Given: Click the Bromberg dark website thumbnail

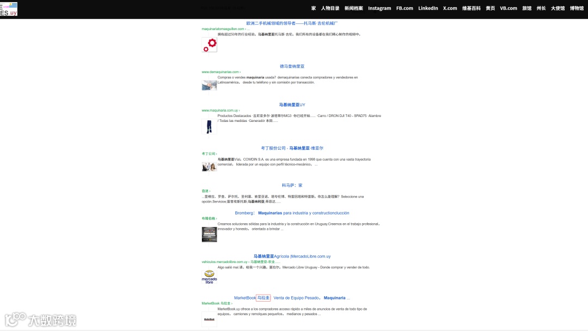Looking at the screenshot, I should coord(209,234).
